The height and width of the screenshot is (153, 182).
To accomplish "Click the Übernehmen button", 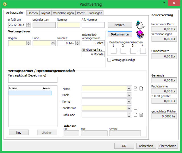I will point(168,146).
